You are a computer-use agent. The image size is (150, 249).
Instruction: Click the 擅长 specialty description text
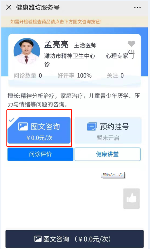click(x=74, y=100)
